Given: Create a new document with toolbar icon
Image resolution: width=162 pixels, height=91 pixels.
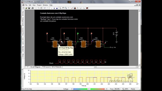Looking at the screenshot, I should coord(24,8).
